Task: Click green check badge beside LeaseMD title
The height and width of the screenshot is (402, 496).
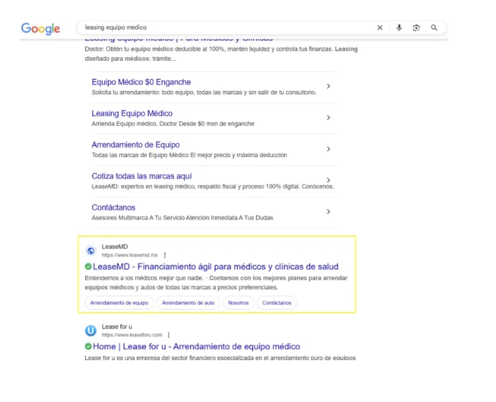Action: pos(88,266)
